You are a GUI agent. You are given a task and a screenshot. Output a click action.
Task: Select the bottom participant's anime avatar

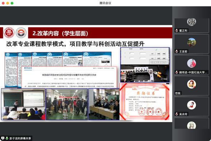click(191, 125)
